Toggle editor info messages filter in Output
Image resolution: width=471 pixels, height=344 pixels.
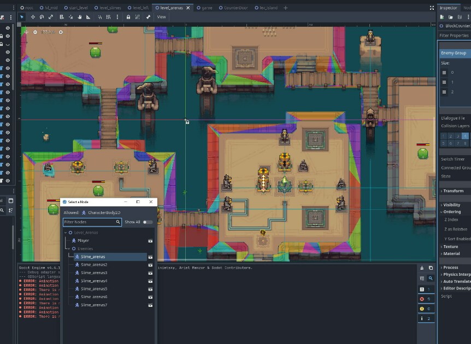426,318
